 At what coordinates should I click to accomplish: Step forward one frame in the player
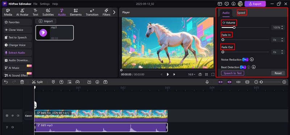pos(174,74)
